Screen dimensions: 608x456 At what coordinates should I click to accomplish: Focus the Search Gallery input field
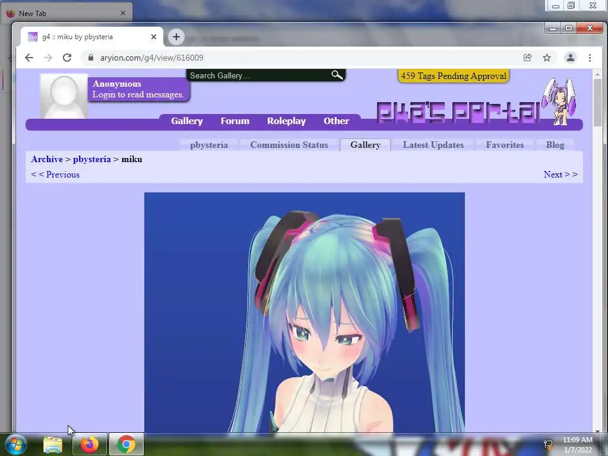tap(258, 75)
